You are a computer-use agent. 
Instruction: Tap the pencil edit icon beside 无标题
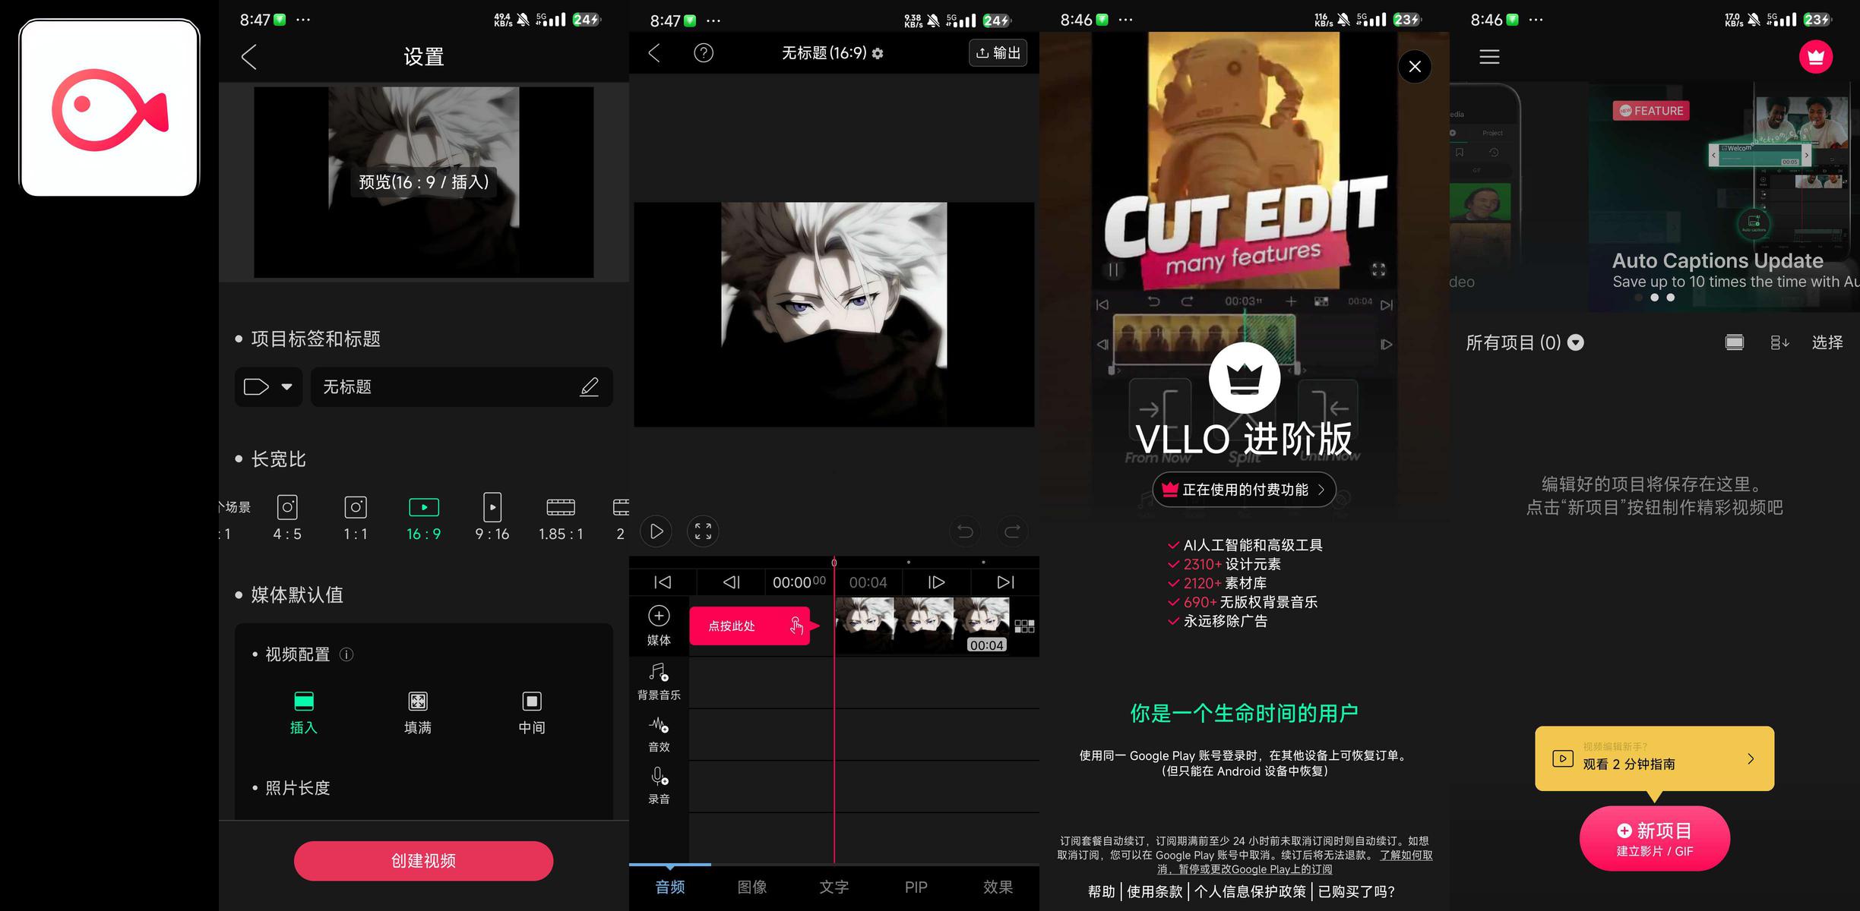tap(590, 387)
